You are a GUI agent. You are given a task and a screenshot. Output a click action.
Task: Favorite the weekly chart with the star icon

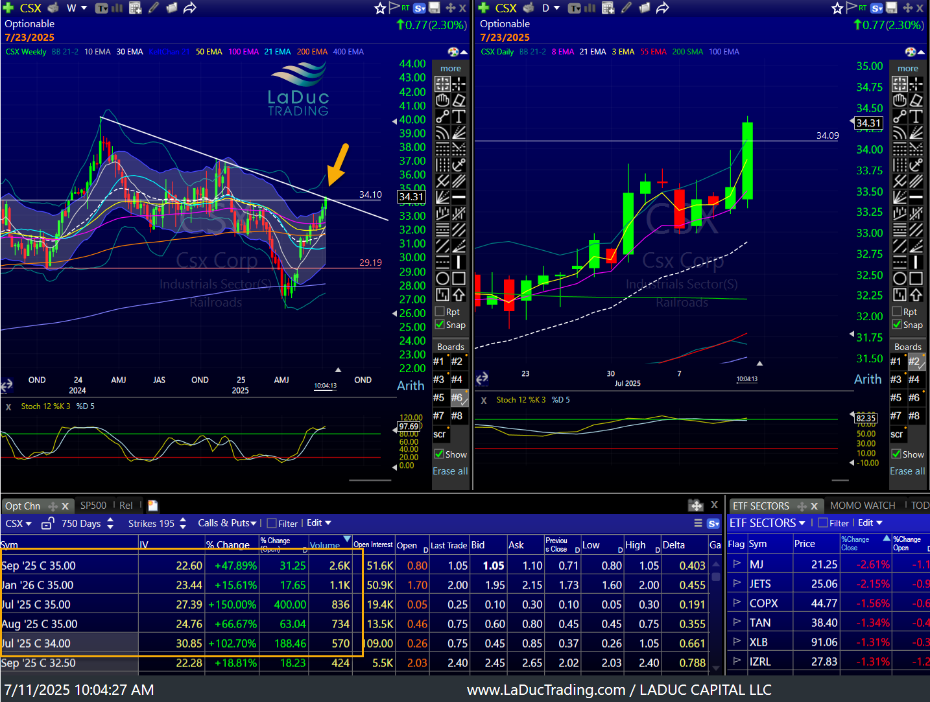coord(380,8)
